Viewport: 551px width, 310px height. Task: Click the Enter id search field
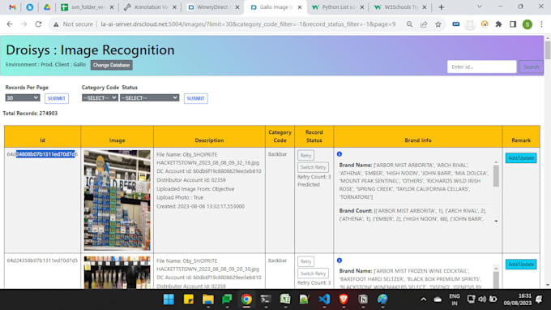tap(482, 67)
